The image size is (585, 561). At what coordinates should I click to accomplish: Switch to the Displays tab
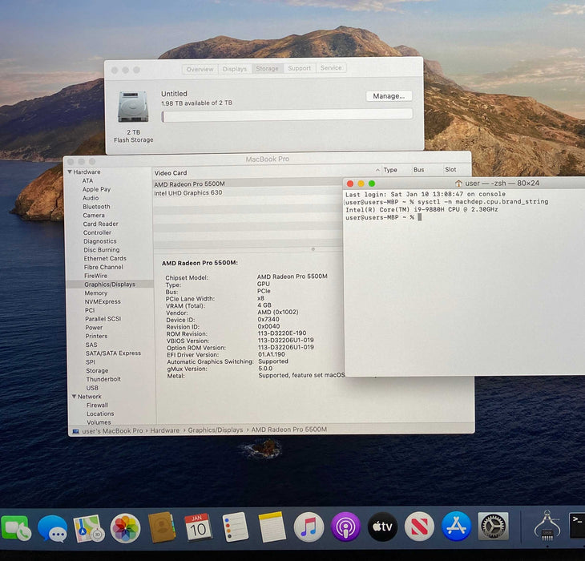235,69
